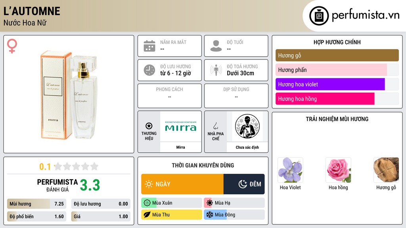Click the pink female gender symbol
The image size is (406, 228).
[x=12, y=46]
